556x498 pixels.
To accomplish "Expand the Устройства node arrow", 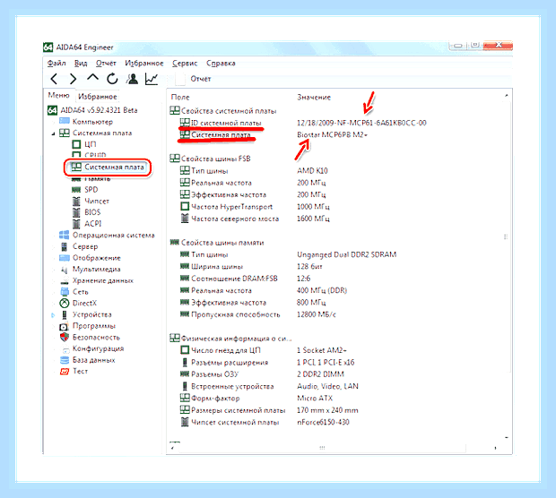I will [x=53, y=315].
